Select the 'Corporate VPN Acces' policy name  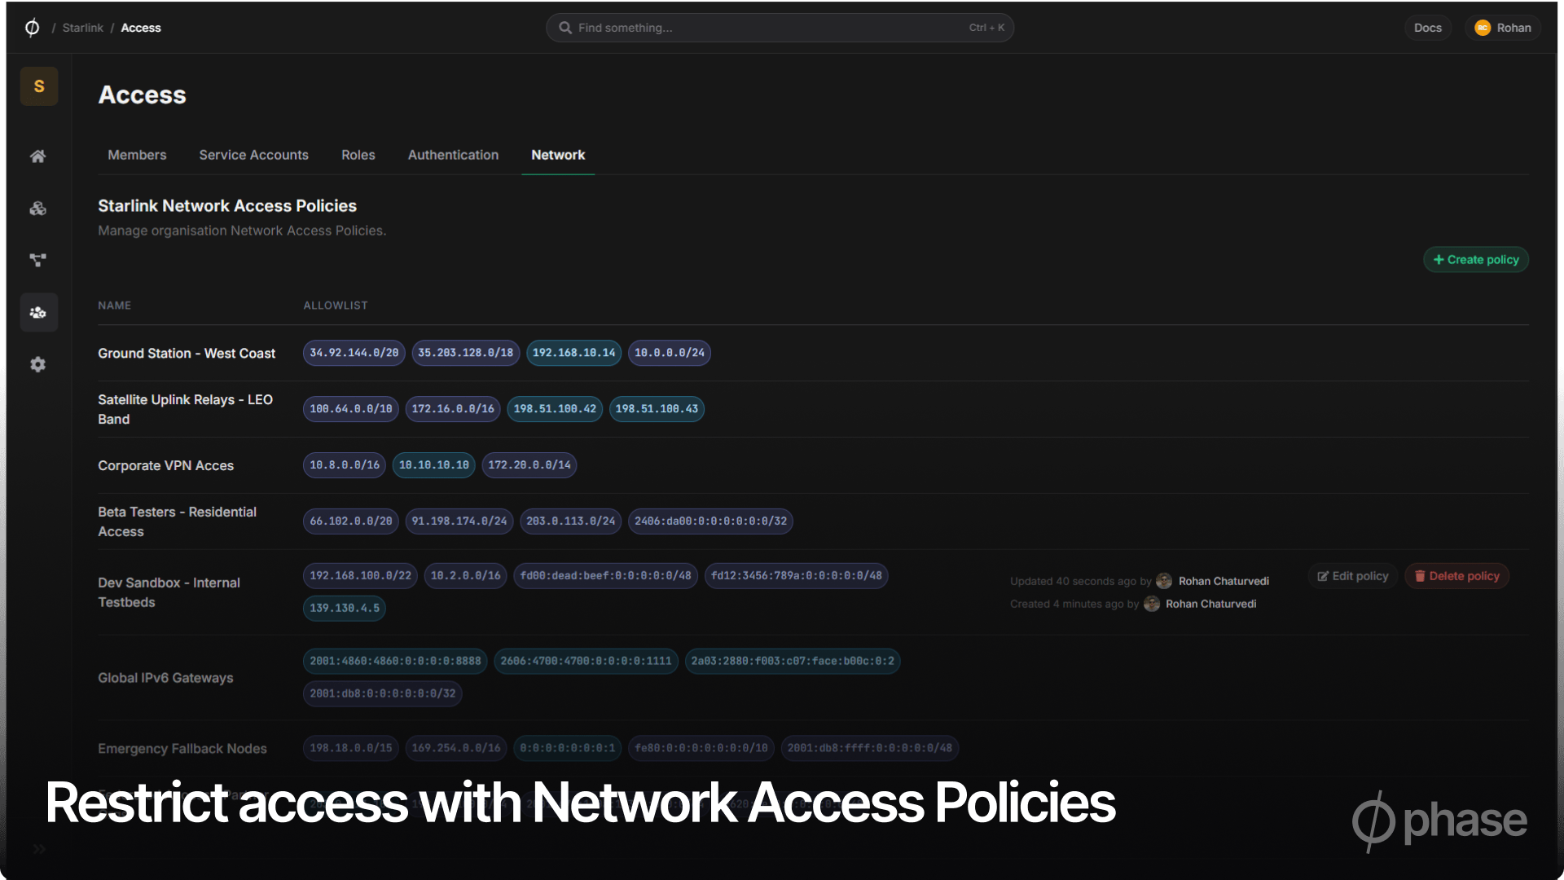coord(166,466)
